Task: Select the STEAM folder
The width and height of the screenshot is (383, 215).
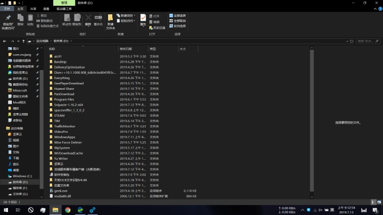Action: click(59, 116)
